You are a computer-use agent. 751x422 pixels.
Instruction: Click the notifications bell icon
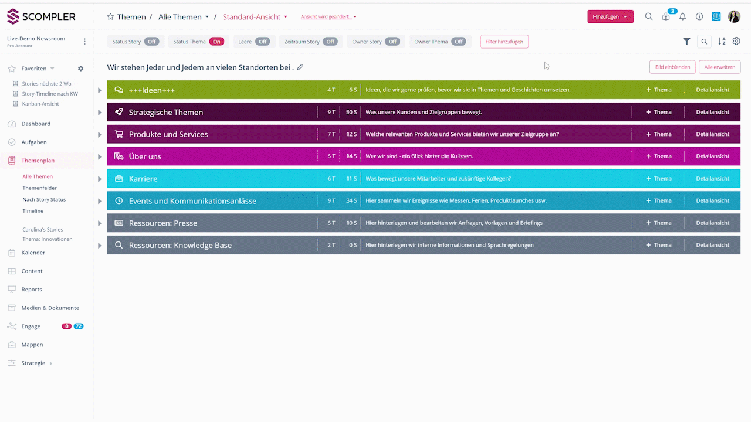(682, 17)
